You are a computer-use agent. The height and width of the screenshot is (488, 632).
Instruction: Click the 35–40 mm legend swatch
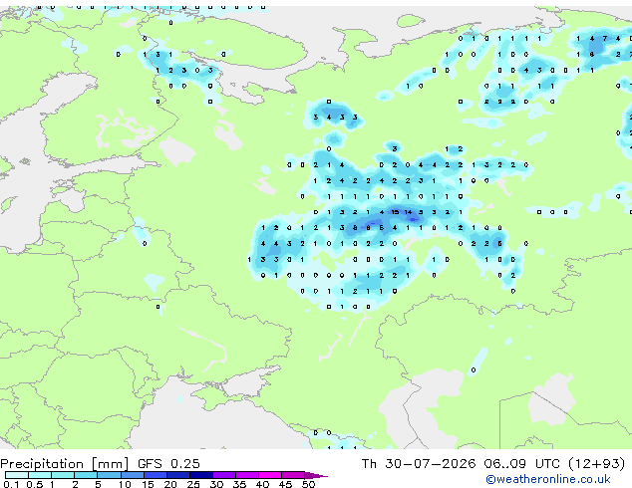click(247, 475)
